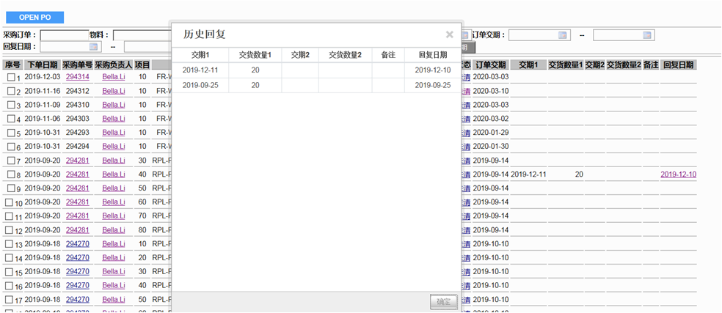Image resolution: width=722 pixels, height=313 pixels.
Task: Select 2019-12-11 cell in the dialog
Action: coord(200,70)
